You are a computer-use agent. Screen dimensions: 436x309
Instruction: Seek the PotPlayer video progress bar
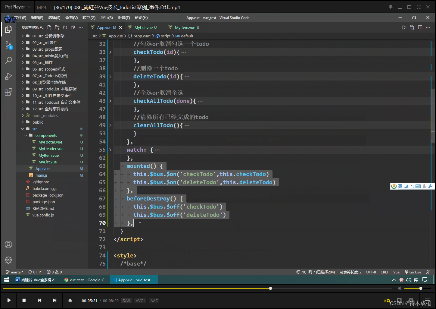coord(198,289)
